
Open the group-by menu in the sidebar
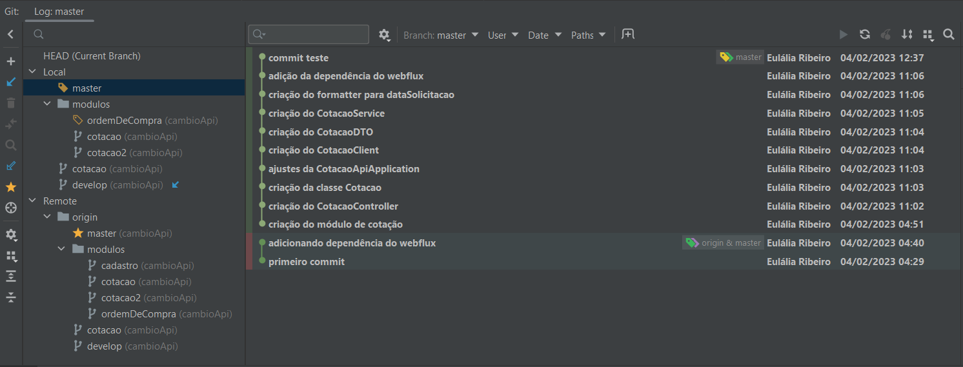pyautogui.click(x=10, y=256)
